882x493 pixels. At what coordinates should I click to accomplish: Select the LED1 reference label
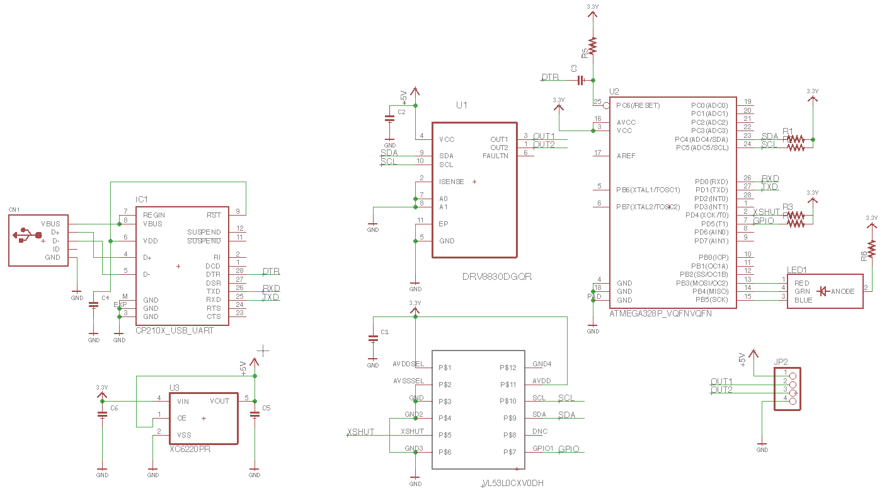[x=797, y=270]
